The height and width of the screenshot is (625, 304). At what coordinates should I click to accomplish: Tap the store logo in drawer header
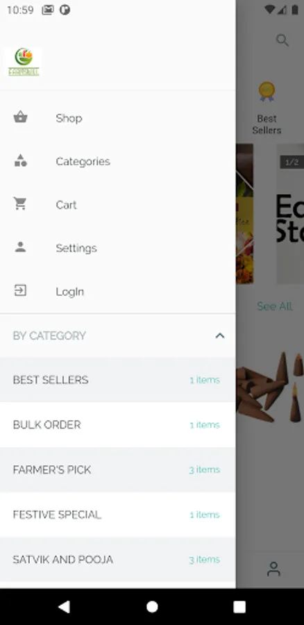coord(24,62)
